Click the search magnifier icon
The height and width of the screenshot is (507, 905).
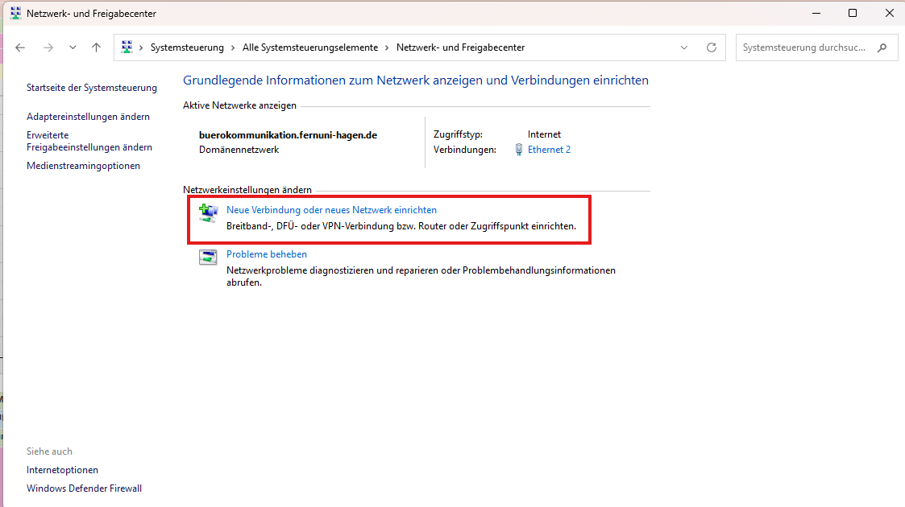[882, 47]
